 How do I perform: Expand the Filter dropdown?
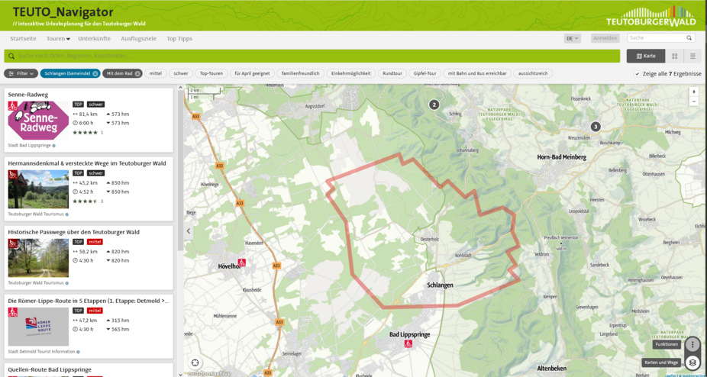pyautogui.click(x=21, y=74)
